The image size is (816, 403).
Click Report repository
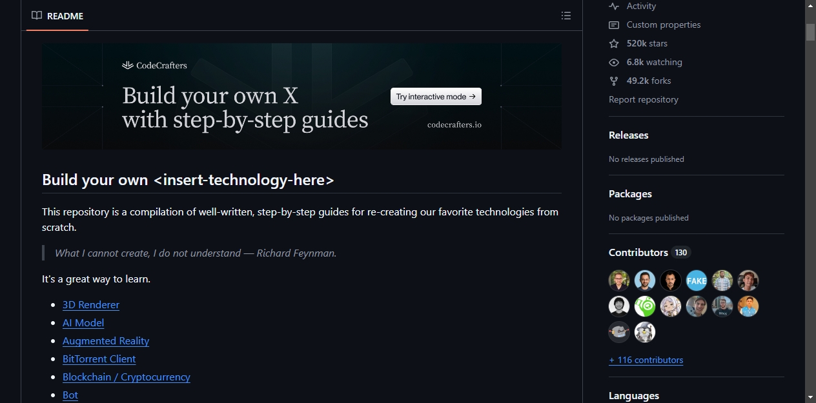point(644,99)
